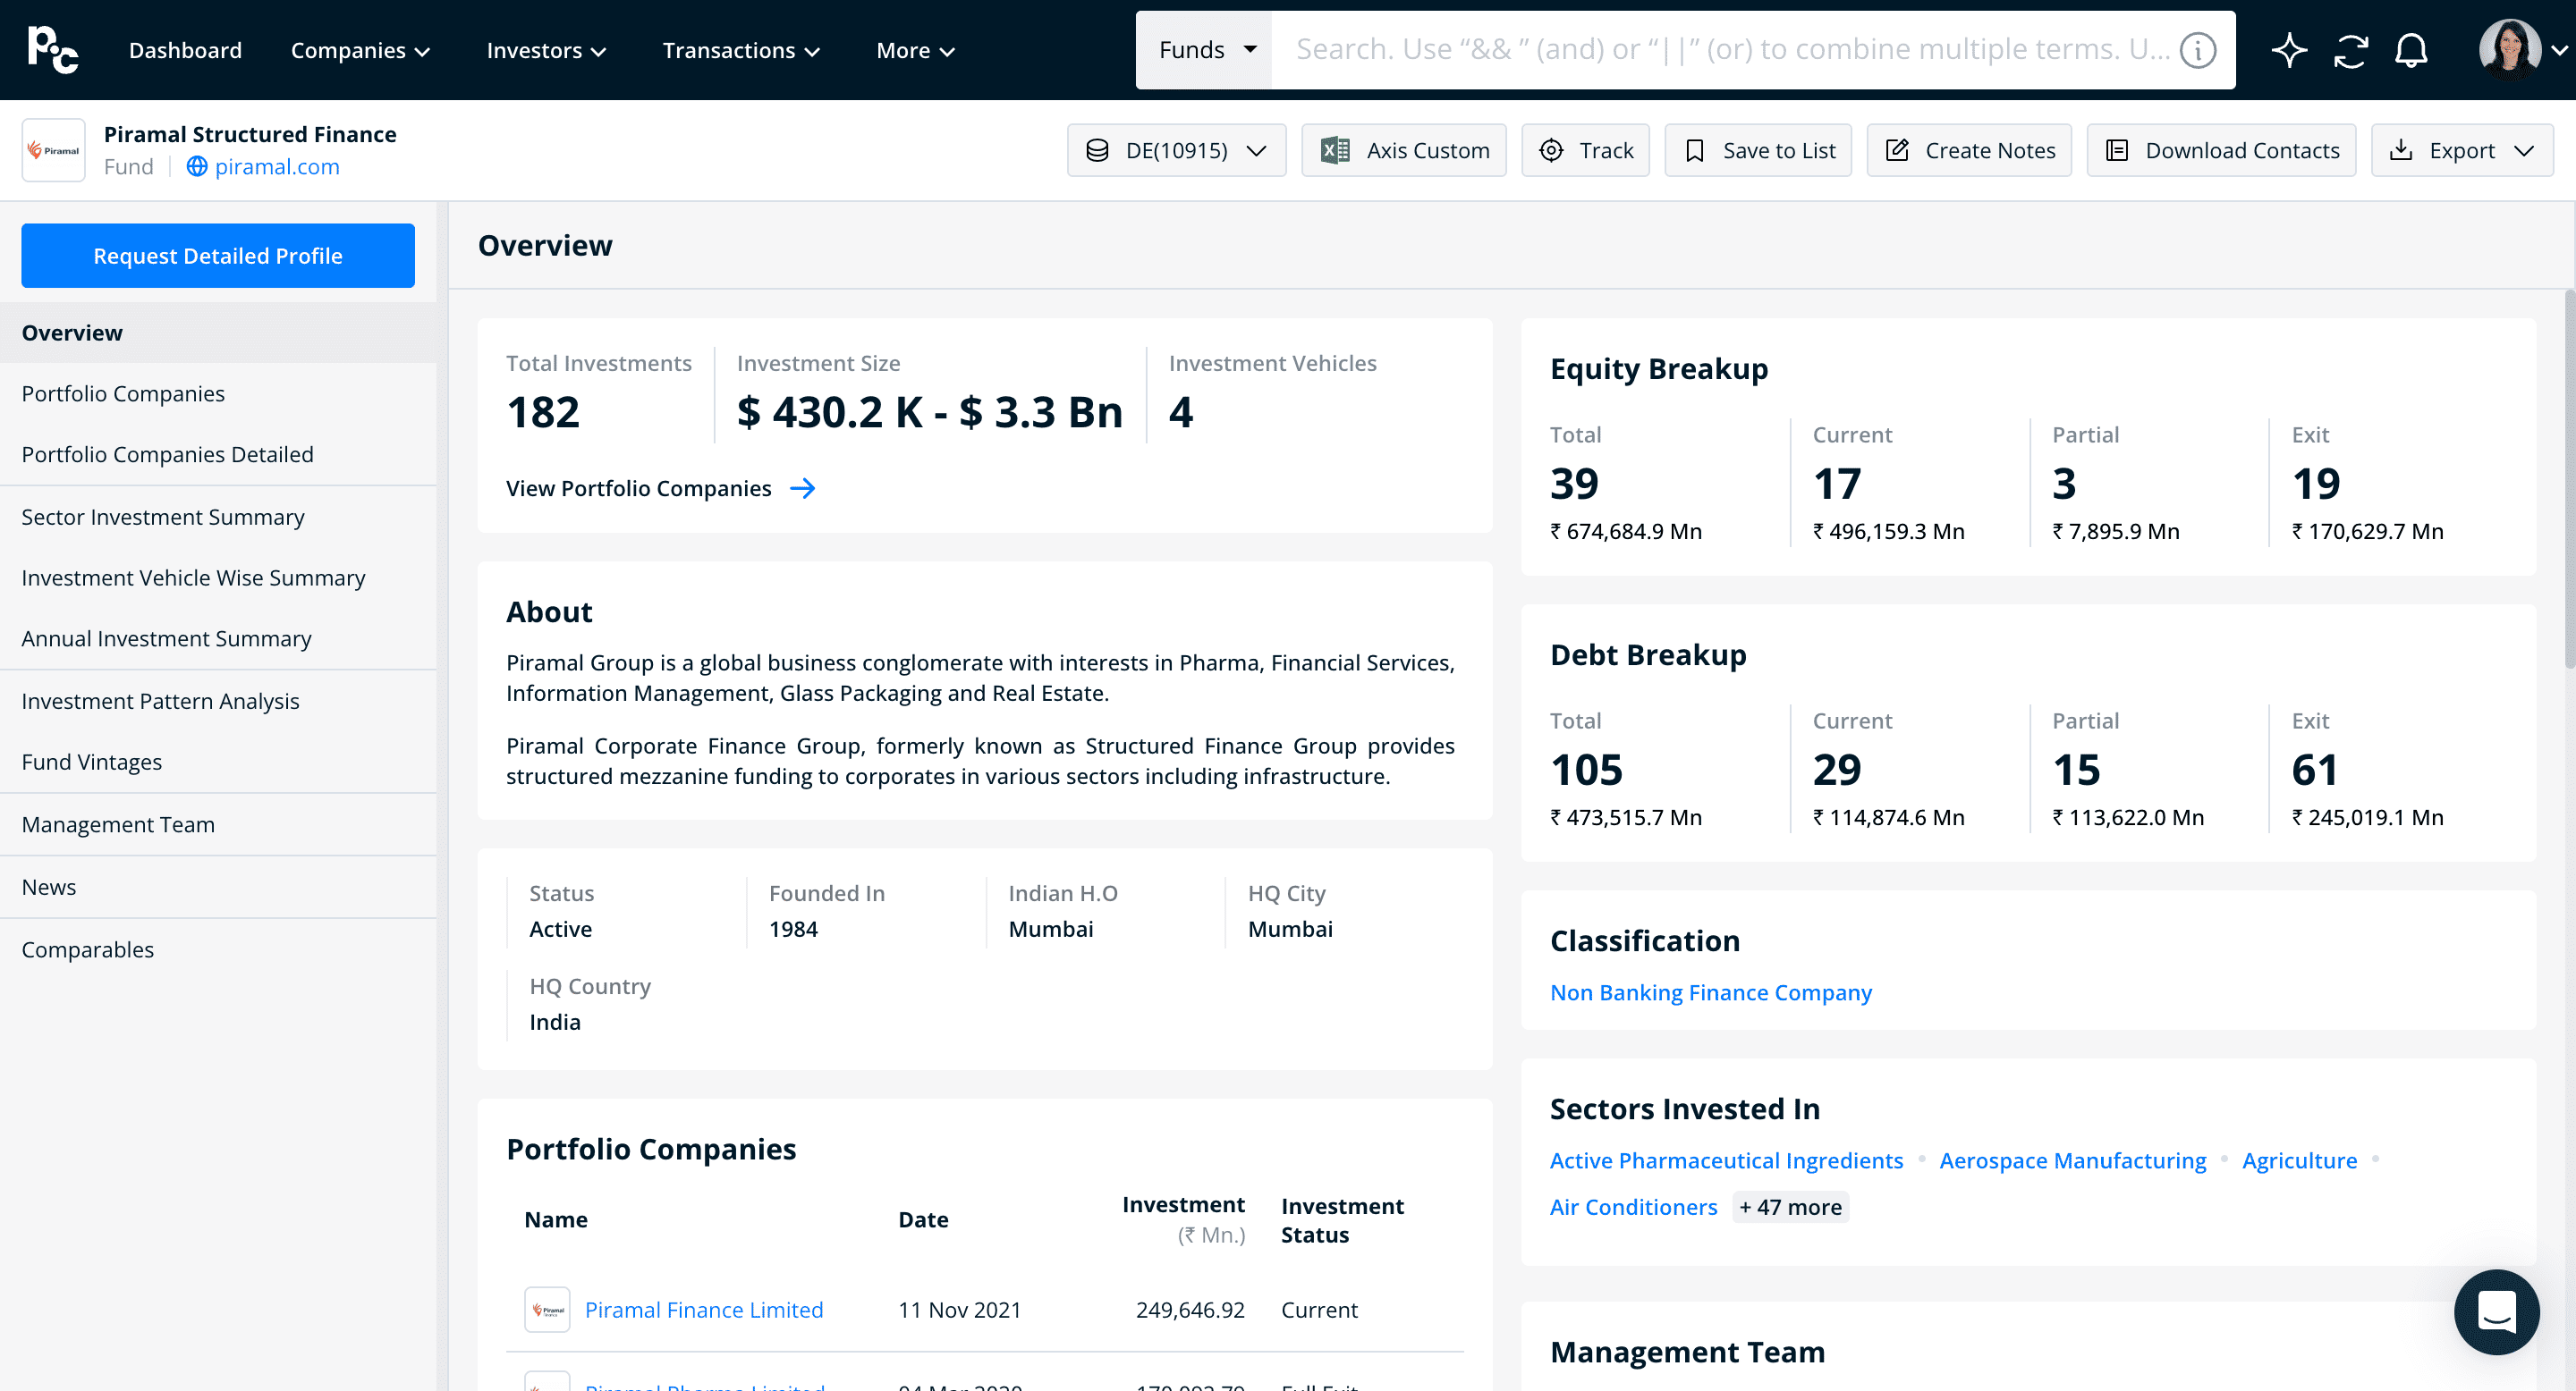Viewport: 2576px width, 1391px height.
Task: Click Piramal Finance Limited row logo
Action: (x=547, y=1309)
